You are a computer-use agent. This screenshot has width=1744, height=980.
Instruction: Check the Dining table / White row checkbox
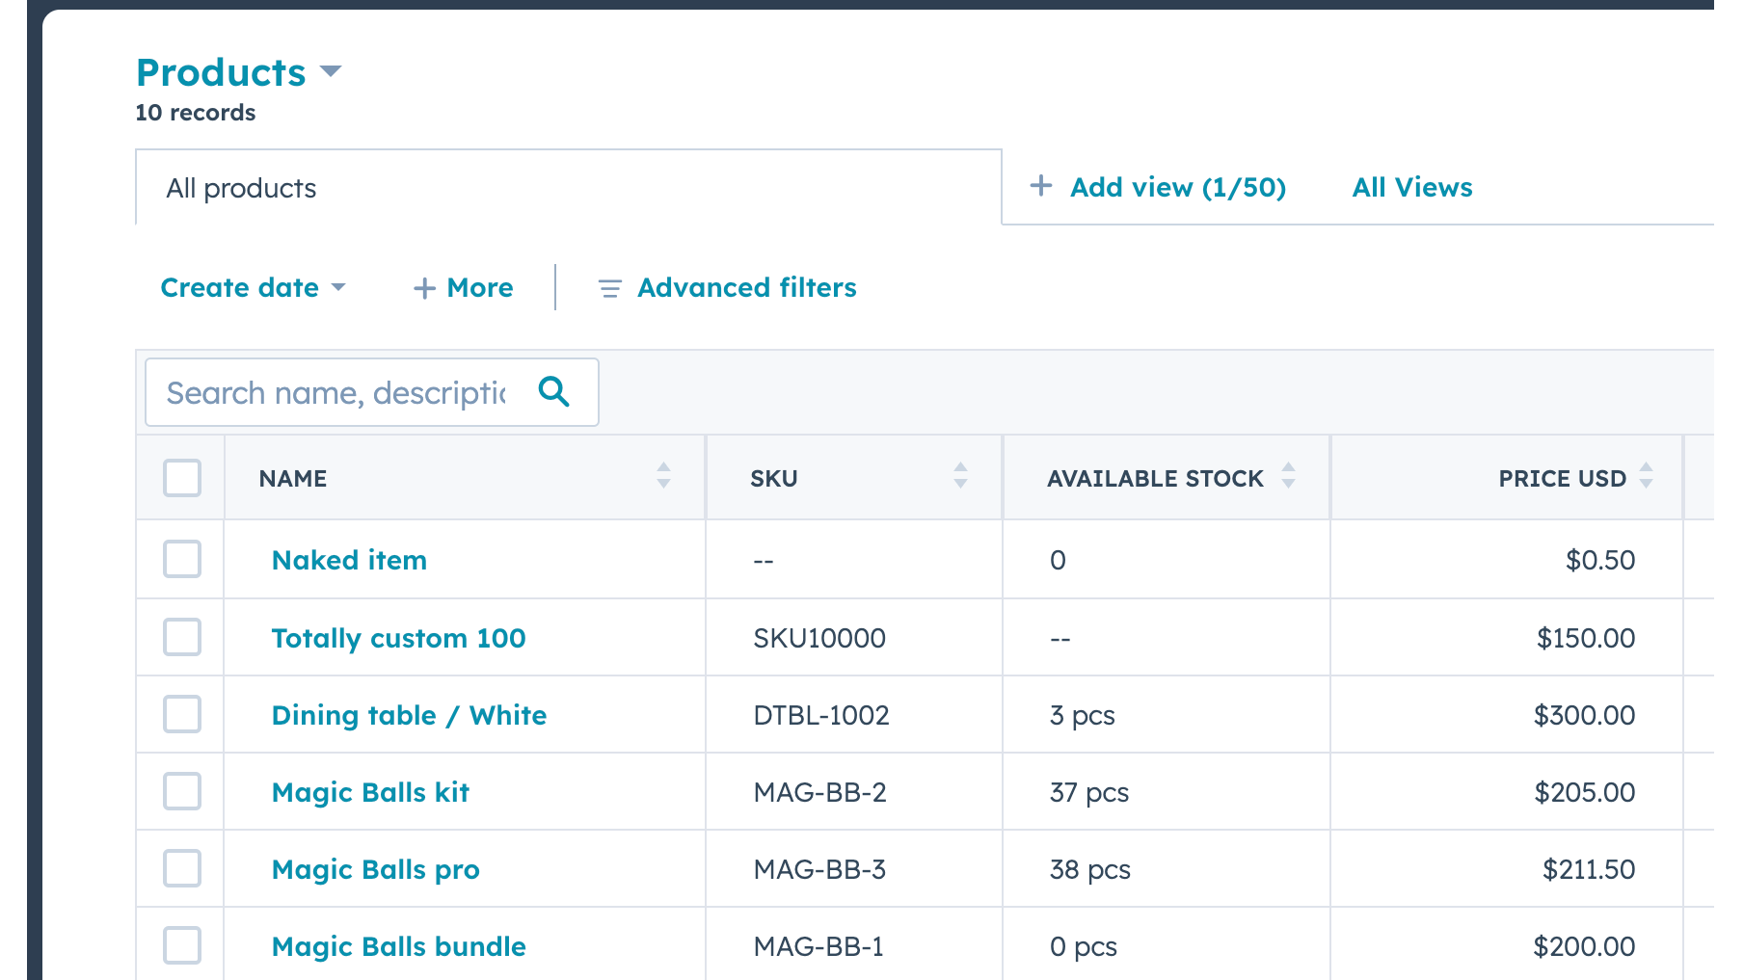coord(181,714)
